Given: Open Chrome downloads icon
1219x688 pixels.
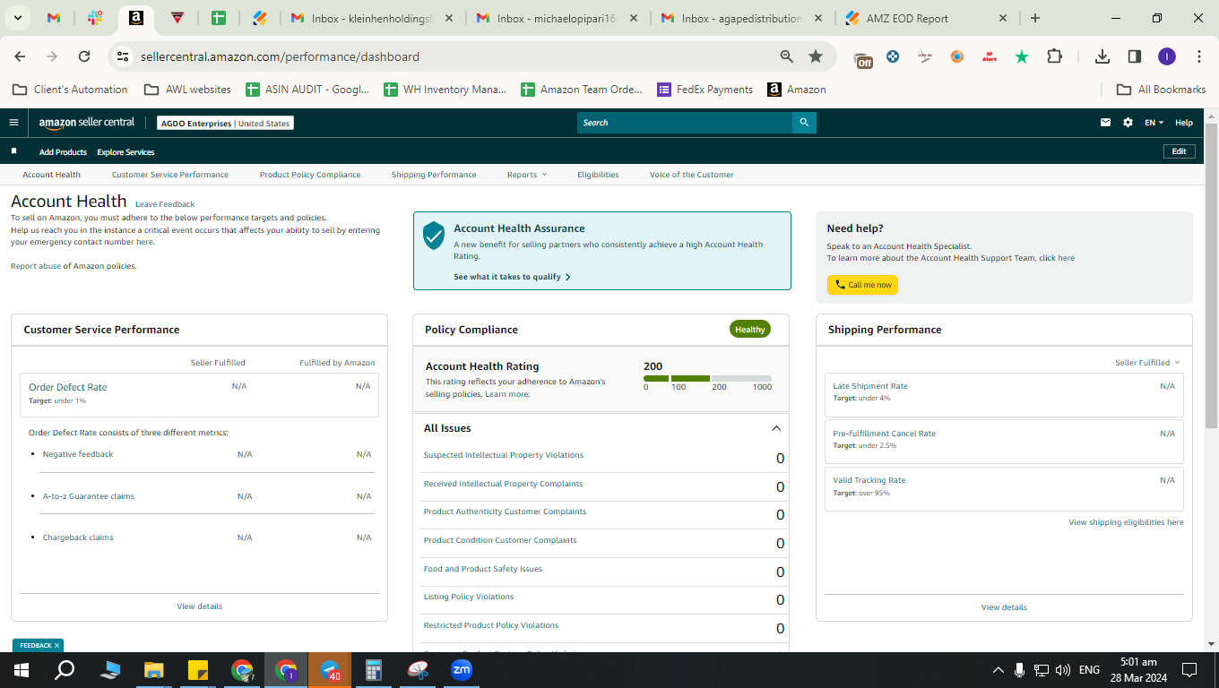Looking at the screenshot, I should (1102, 56).
